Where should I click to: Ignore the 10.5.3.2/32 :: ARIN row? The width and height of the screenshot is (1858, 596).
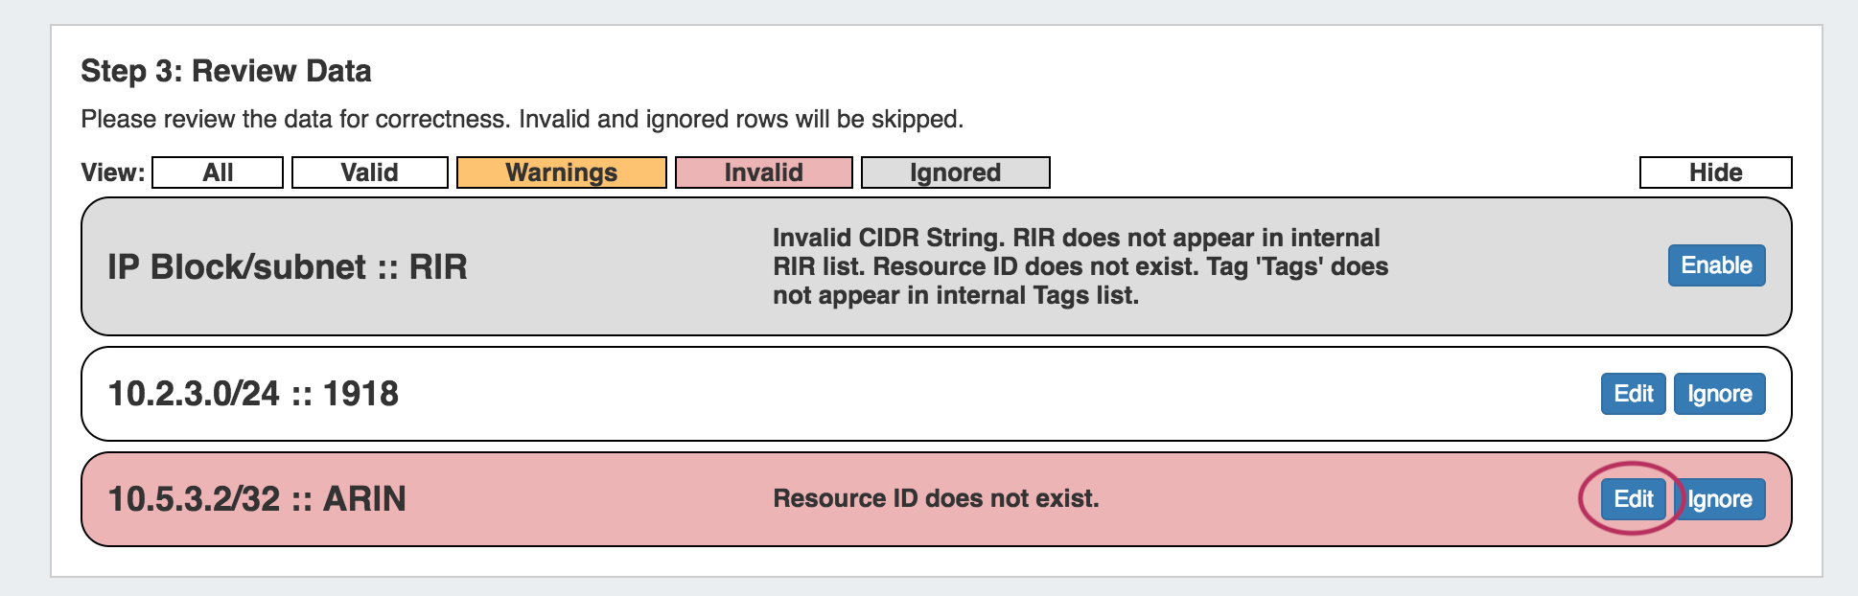point(1721,499)
